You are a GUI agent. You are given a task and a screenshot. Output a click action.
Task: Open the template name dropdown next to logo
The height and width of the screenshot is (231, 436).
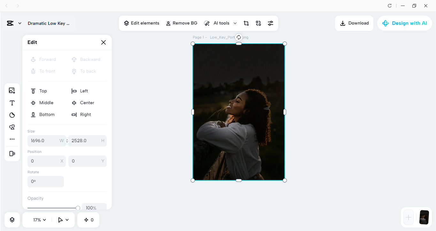20,23
